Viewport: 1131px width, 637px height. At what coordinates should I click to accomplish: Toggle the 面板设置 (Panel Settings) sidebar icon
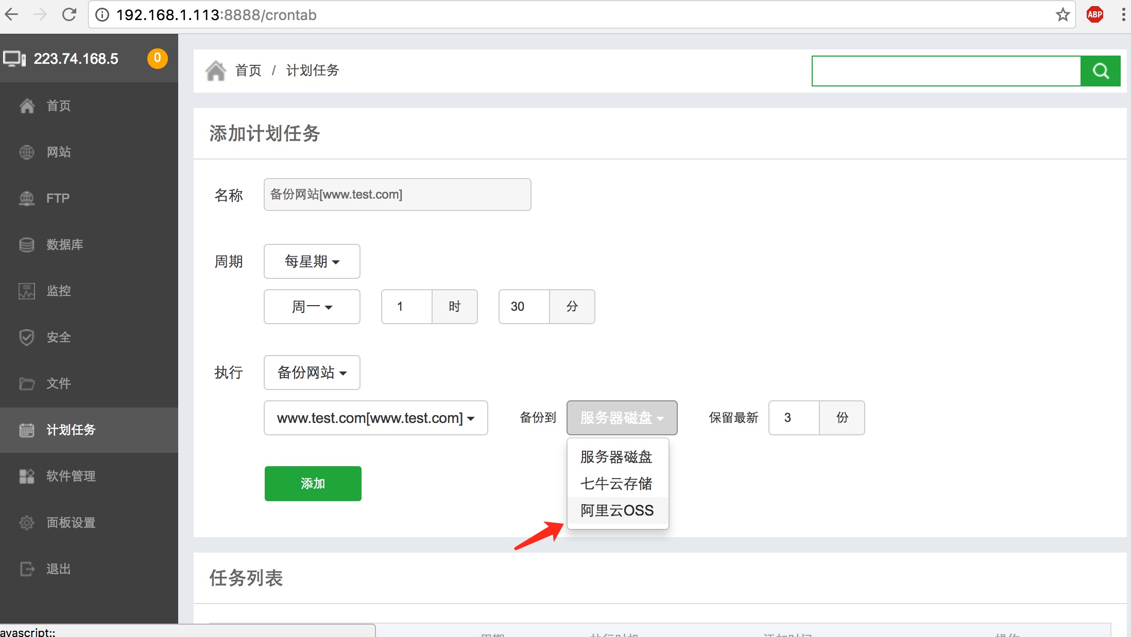[27, 521]
